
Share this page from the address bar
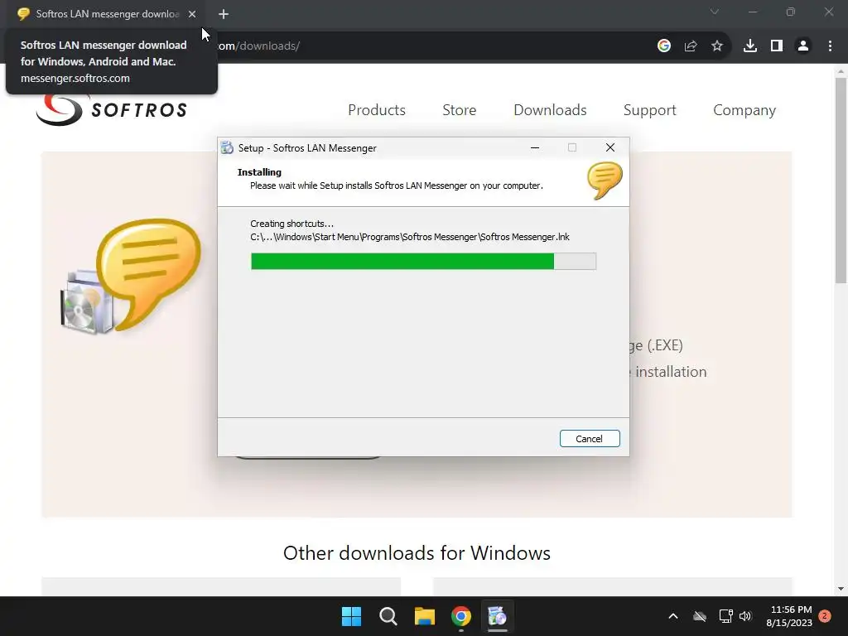pos(691,46)
